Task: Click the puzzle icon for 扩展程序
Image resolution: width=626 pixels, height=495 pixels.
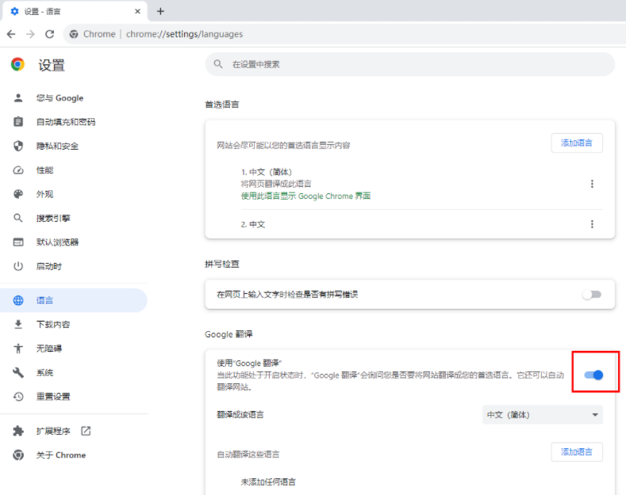Action: pos(18,431)
